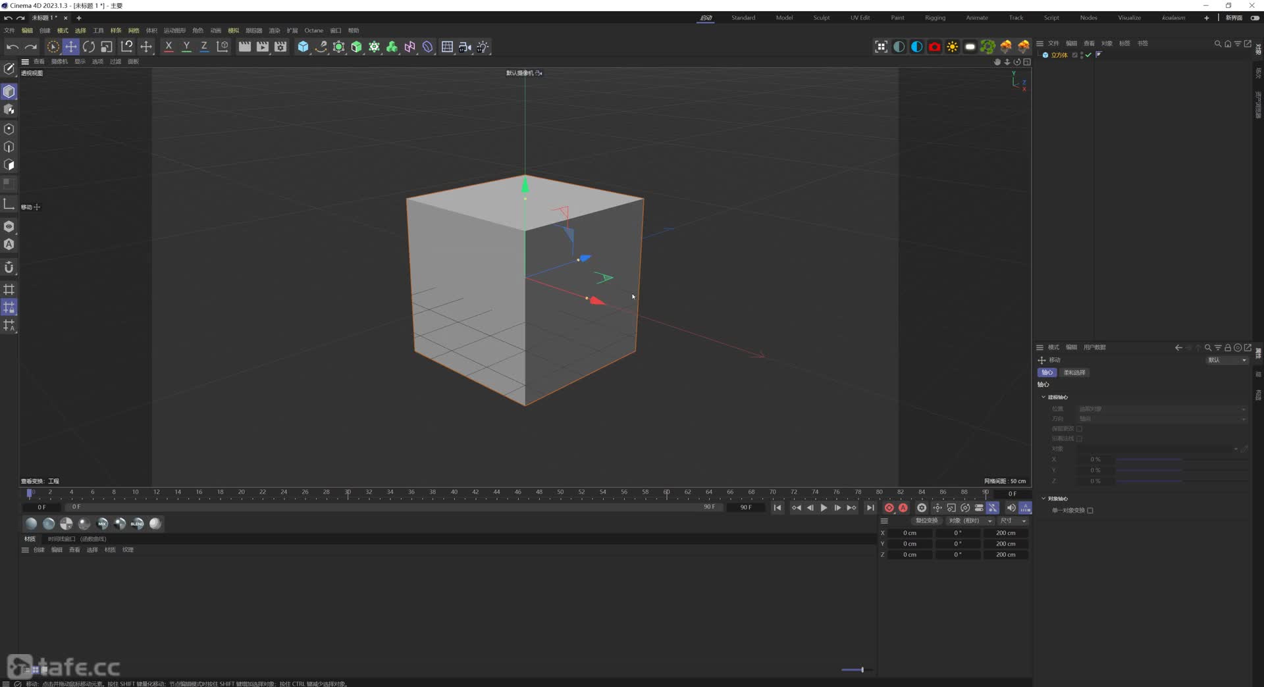This screenshot has width=1264, height=687.
Task: Toggle timeline sound speaker icon
Action: [1011, 507]
